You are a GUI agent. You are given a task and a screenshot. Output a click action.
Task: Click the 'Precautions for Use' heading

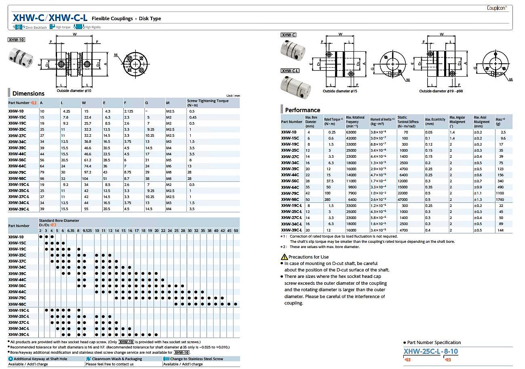click(x=309, y=257)
